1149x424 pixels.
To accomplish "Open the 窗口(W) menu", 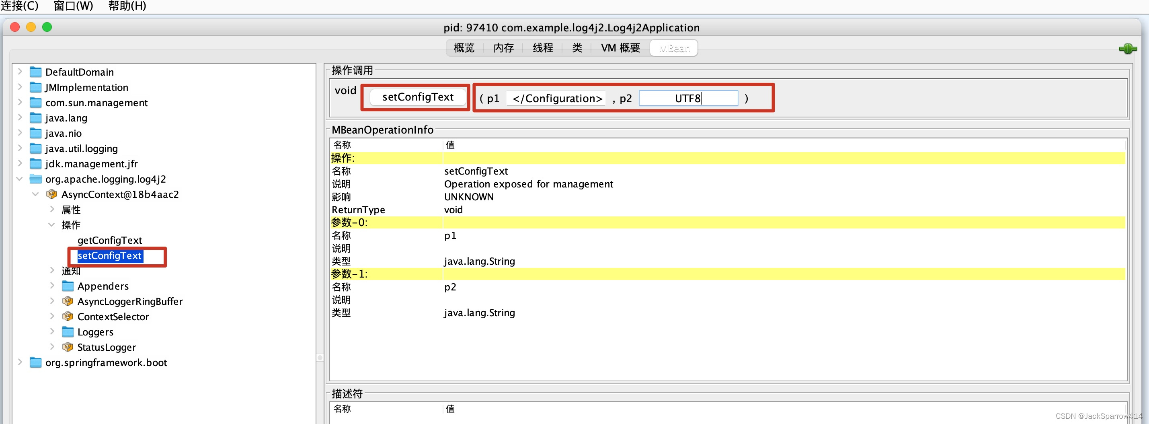I will pyautogui.click(x=73, y=6).
